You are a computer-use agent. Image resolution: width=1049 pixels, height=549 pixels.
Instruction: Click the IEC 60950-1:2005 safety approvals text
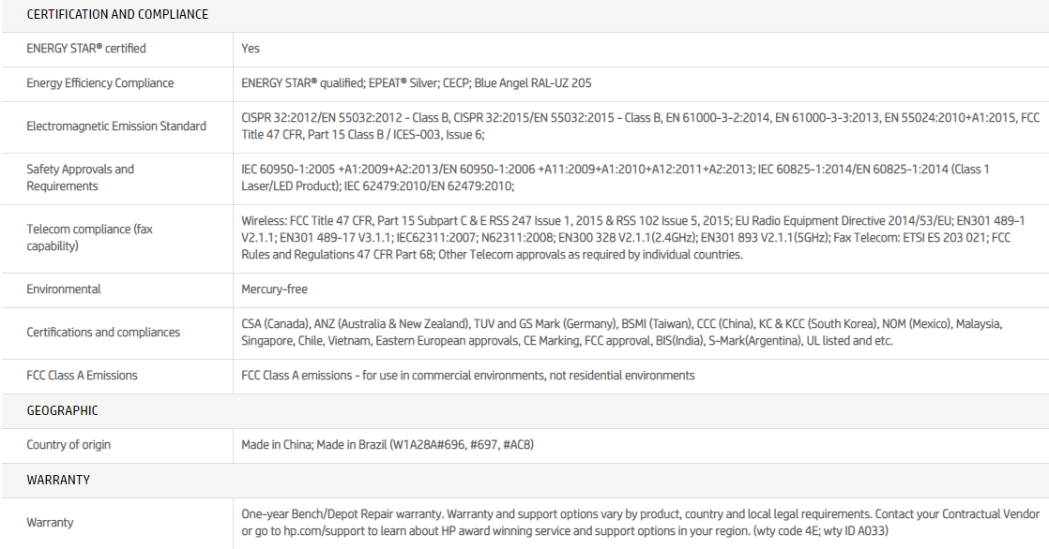pyautogui.click(x=291, y=170)
